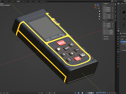Click the red X axis on navigation gizmo
The width and height of the screenshot is (126, 94).
click(99, 6)
